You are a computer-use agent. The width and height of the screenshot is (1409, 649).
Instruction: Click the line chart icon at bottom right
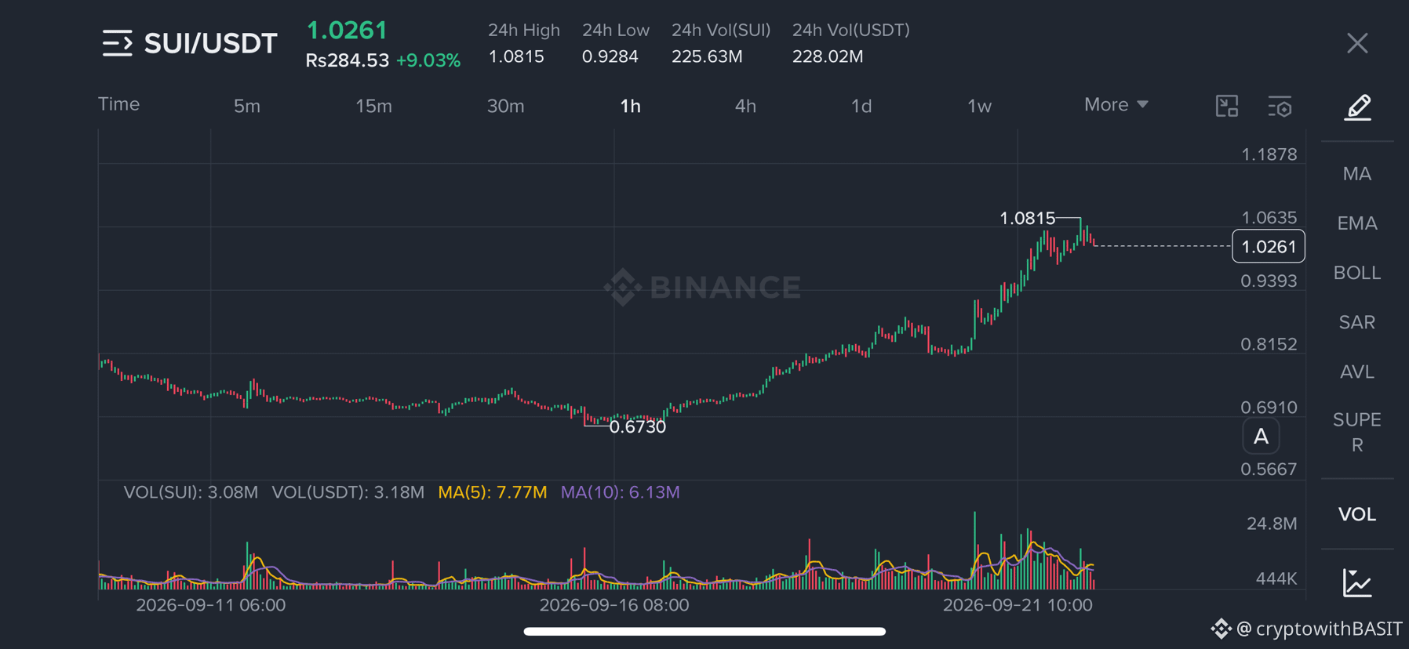click(1357, 582)
